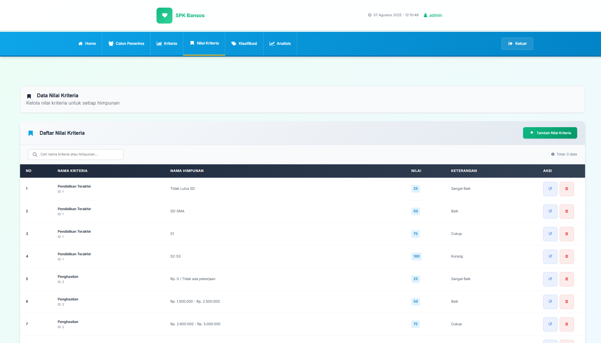The width and height of the screenshot is (601, 343).
Task: Click the SPK Bansos heart logo
Action: (164, 16)
